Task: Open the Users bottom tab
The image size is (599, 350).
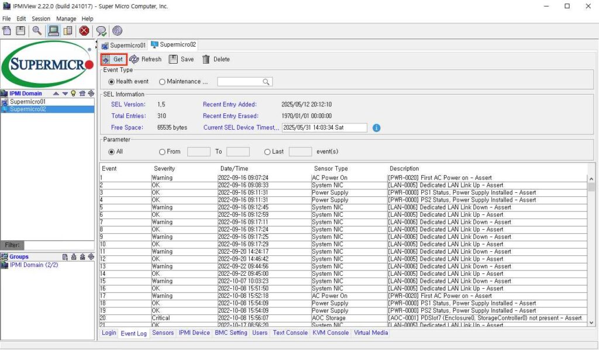Action: tap(260, 333)
